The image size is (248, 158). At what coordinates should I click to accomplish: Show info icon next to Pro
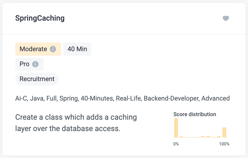[x=35, y=64]
